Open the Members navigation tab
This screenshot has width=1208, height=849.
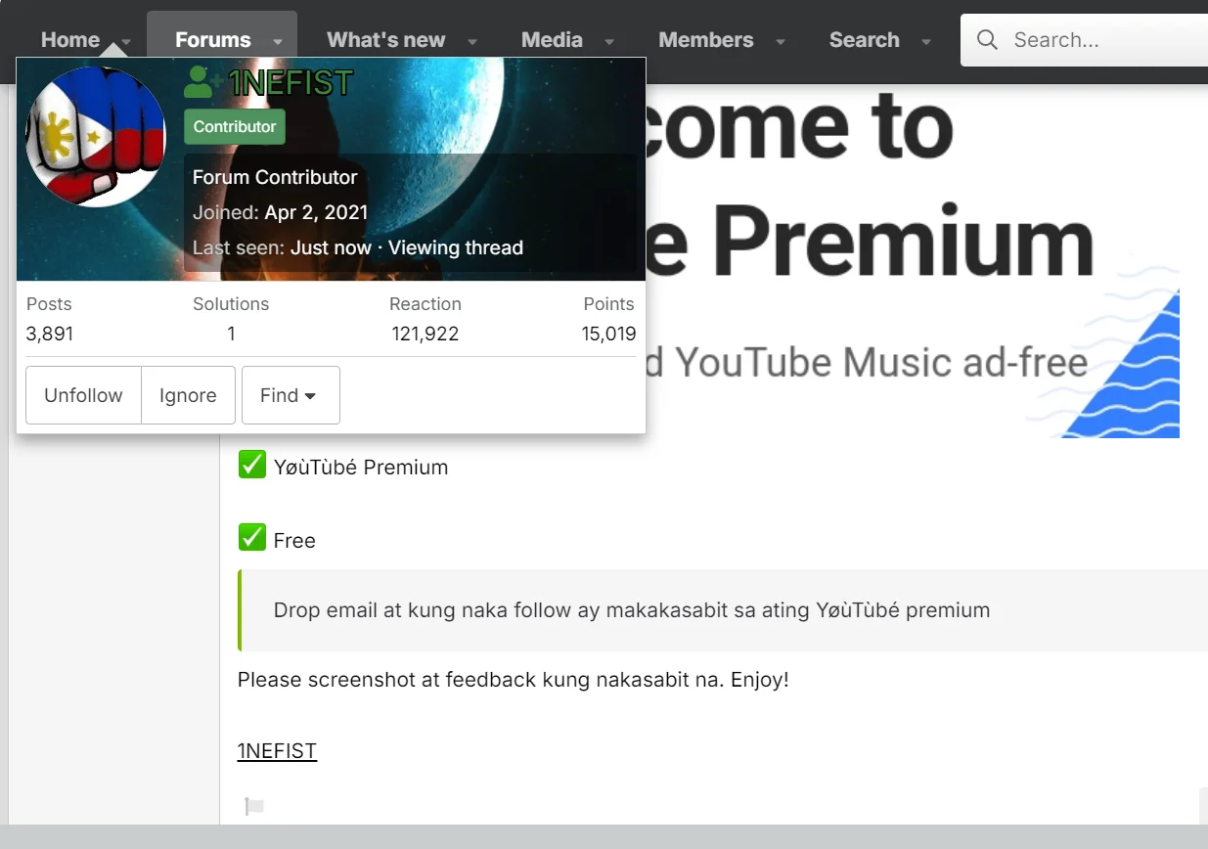(706, 40)
